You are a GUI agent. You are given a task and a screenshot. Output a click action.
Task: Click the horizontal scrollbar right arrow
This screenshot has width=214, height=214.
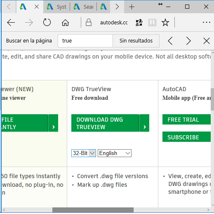click(x=208, y=210)
